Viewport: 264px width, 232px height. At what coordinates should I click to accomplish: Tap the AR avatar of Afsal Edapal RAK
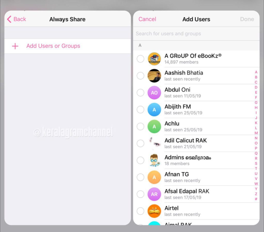(154, 194)
